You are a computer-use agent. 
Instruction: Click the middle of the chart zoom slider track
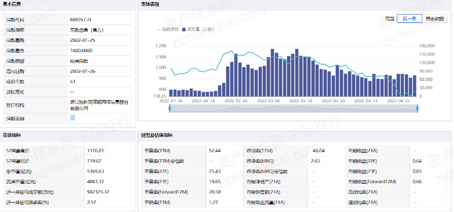(293, 109)
